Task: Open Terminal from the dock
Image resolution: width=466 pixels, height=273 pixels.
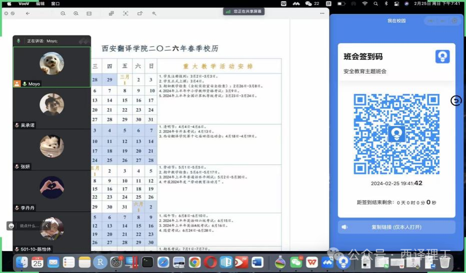Action: click(147, 261)
